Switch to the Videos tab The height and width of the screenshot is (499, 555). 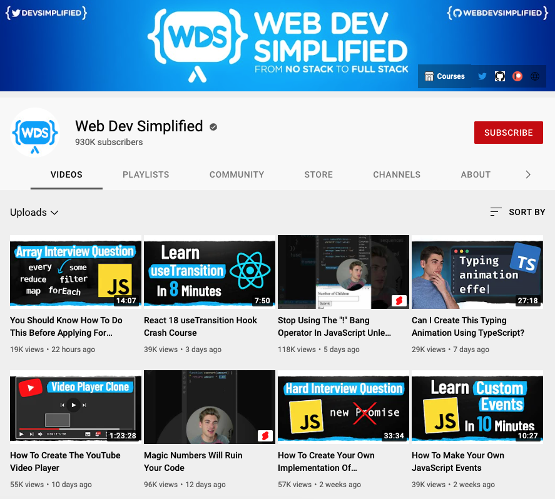pyautogui.click(x=66, y=174)
